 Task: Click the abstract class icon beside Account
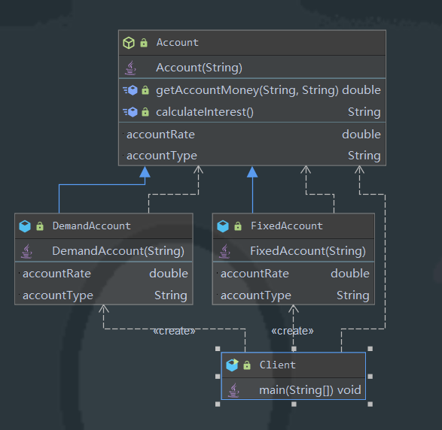(129, 43)
